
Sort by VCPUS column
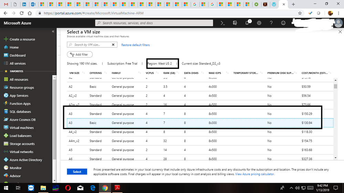coord(150,73)
